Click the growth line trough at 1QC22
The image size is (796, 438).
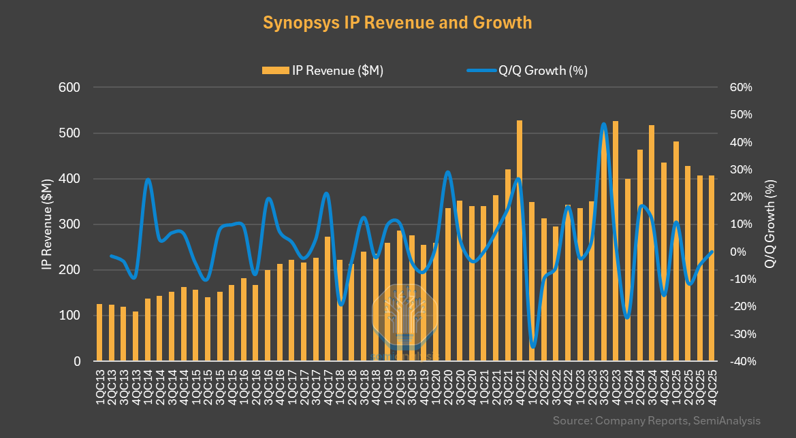click(532, 346)
